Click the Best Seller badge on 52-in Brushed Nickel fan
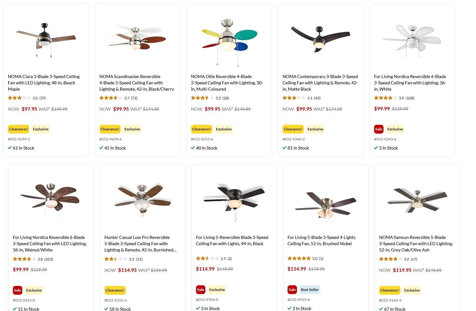This screenshot has height=311, width=476. pos(309,289)
